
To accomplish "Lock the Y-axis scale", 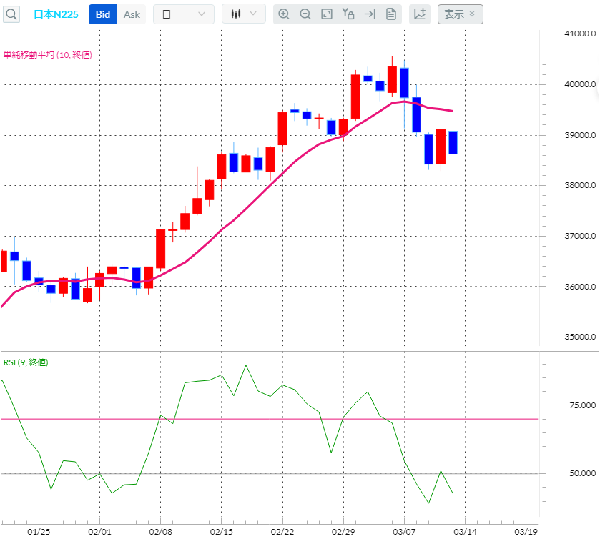I will point(348,14).
